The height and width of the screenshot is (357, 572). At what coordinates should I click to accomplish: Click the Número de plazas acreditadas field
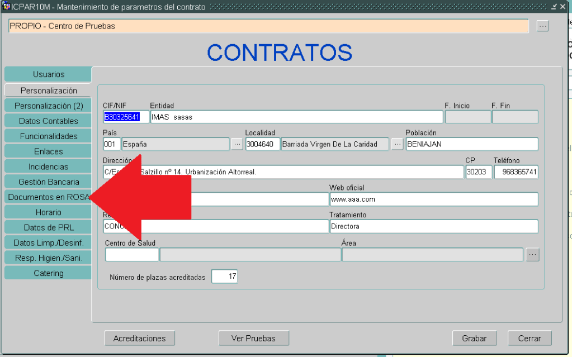pyautogui.click(x=224, y=277)
